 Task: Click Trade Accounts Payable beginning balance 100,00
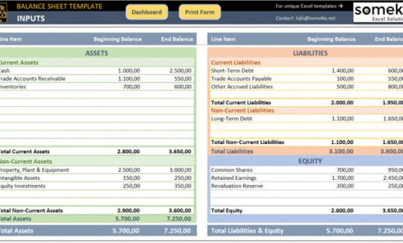tap(345, 79)
